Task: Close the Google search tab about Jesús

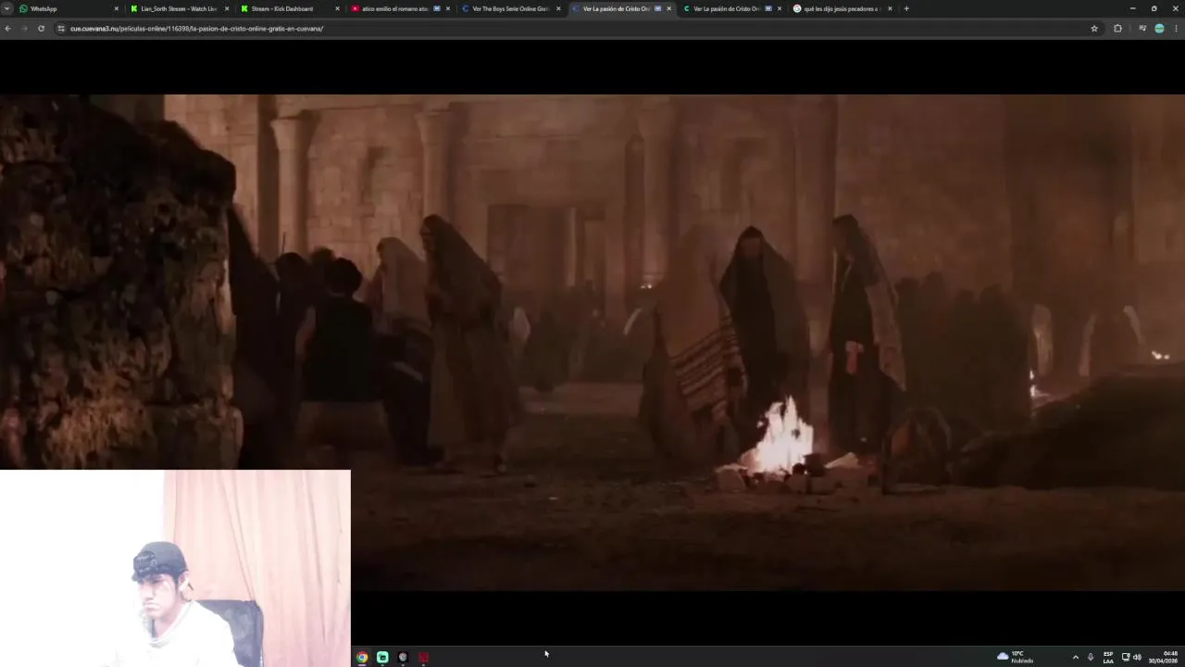Action: 890,8
